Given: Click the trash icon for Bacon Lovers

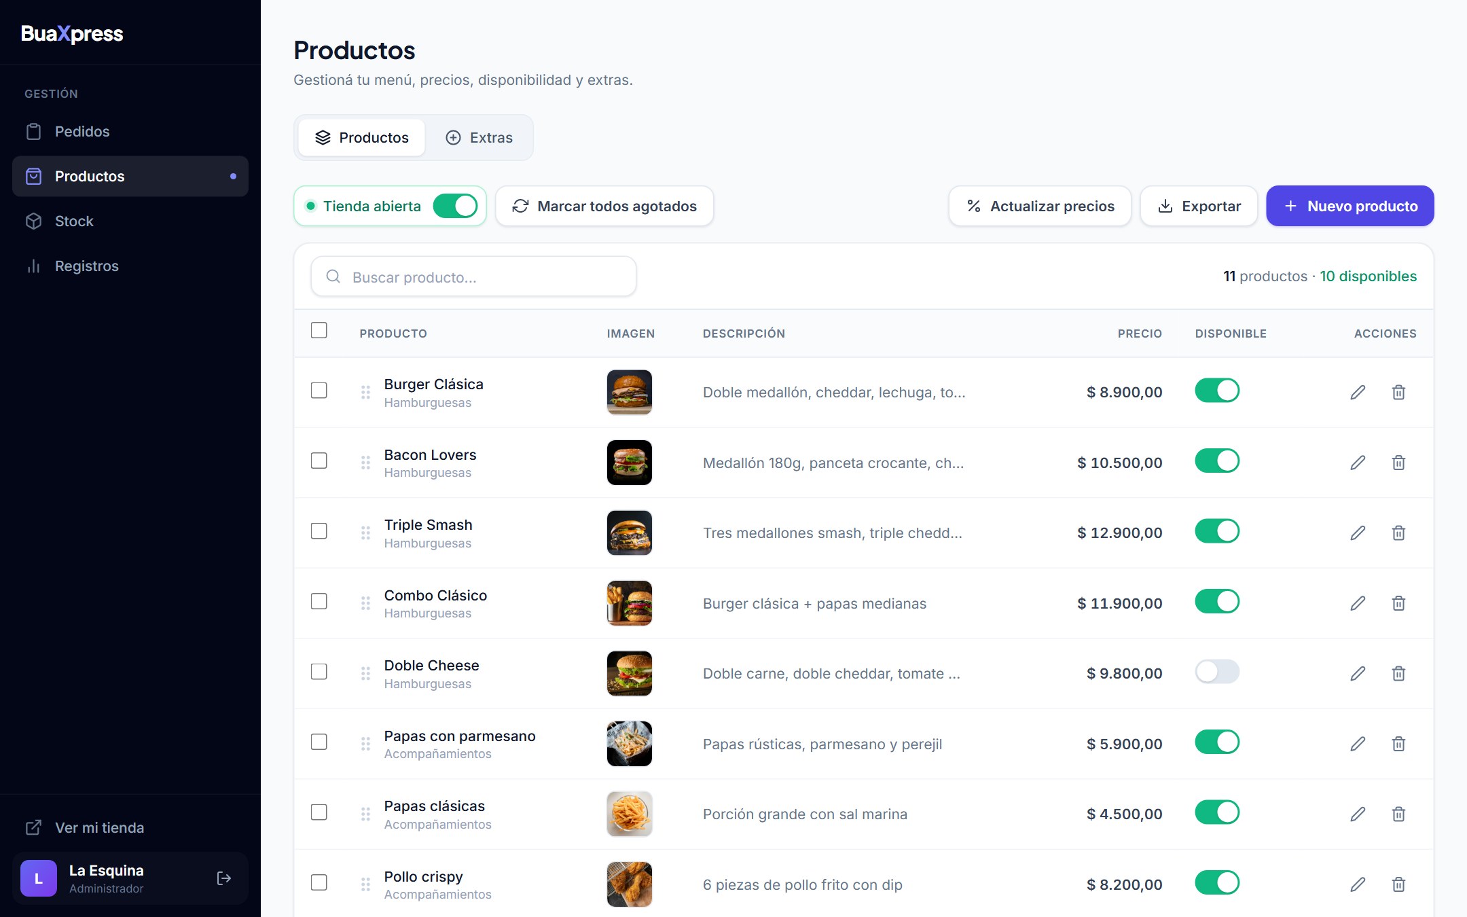Looking at the screenshot, I should [x=1398, y=463].
